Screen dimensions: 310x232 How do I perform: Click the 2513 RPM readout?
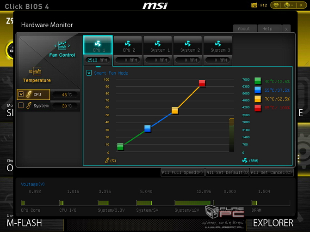(97, 60)
